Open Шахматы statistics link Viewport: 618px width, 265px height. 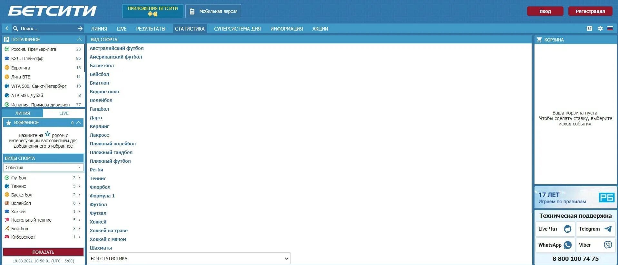pyautogui.click(x=101, y=248)
